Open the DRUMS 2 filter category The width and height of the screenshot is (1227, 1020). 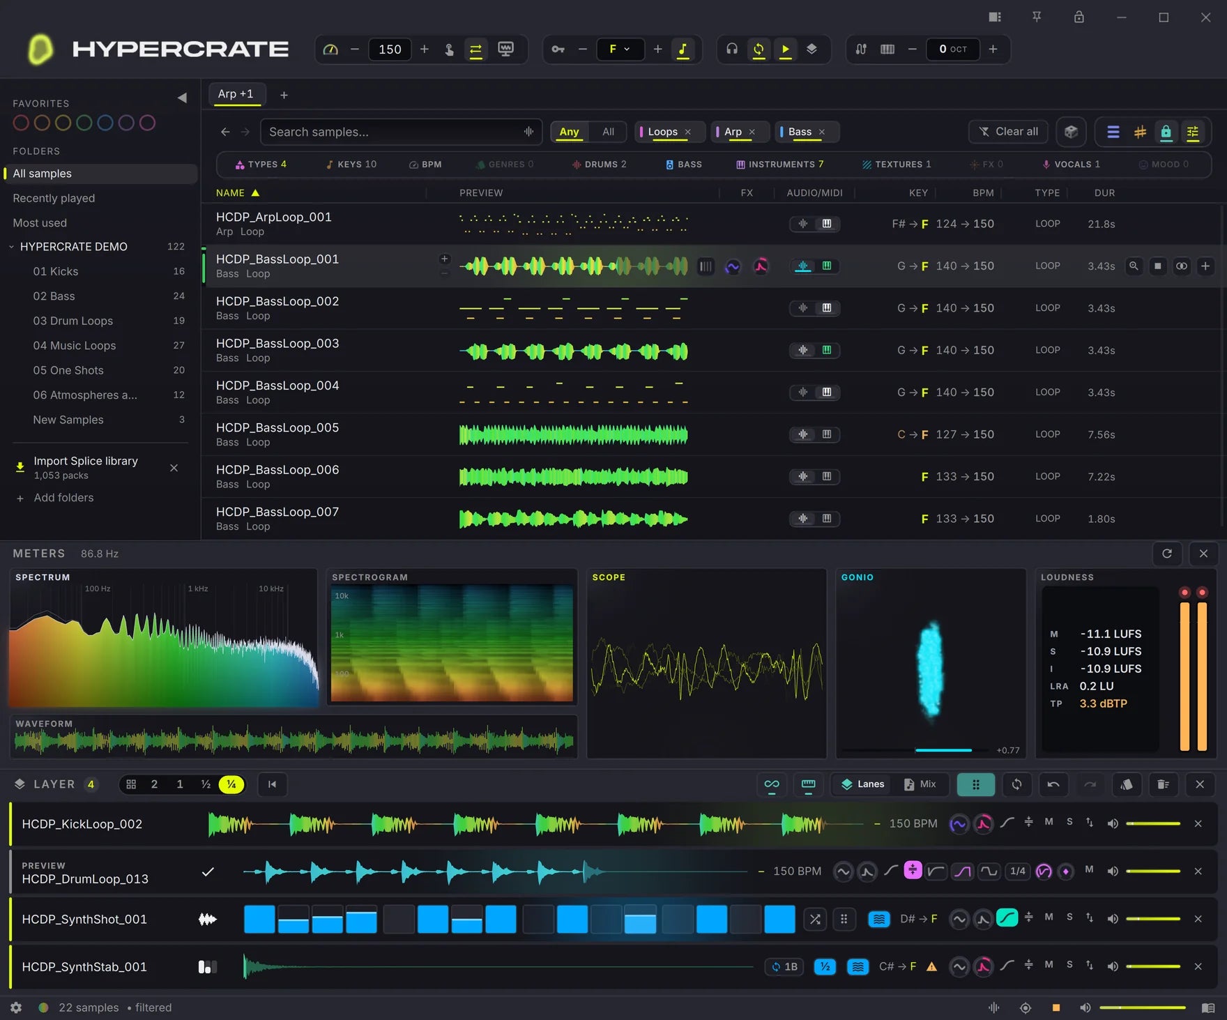(599, 165)
